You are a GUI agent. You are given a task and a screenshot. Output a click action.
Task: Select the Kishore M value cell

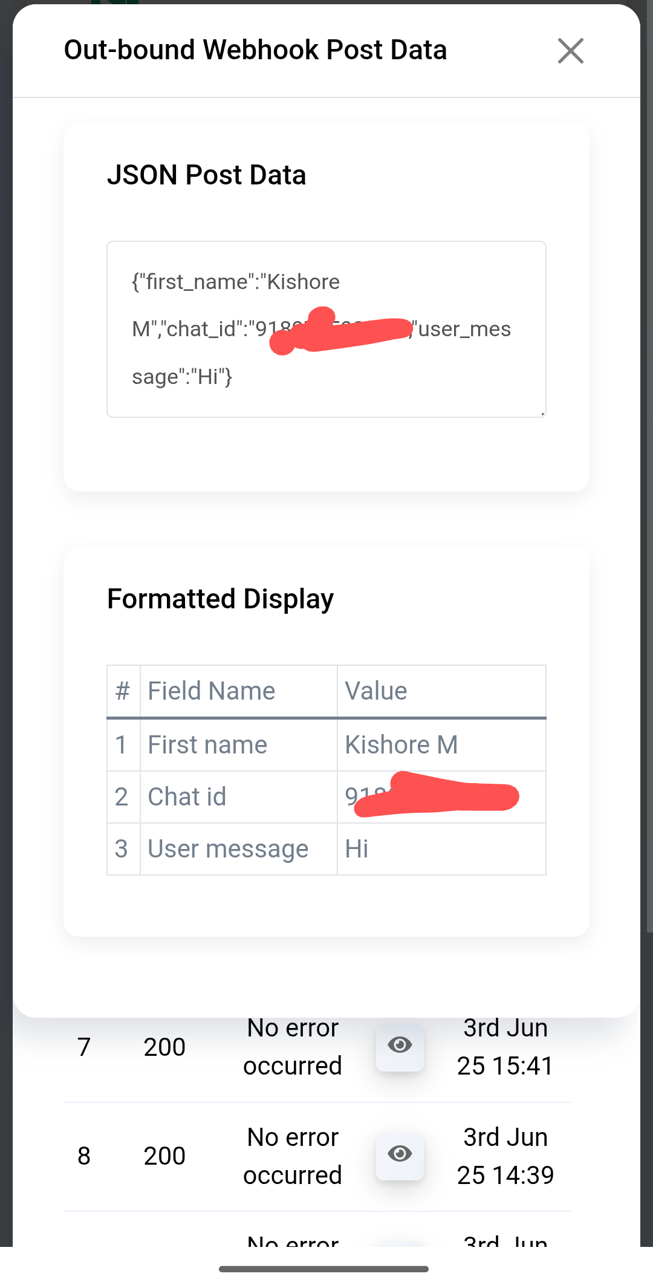click(401, 745)
